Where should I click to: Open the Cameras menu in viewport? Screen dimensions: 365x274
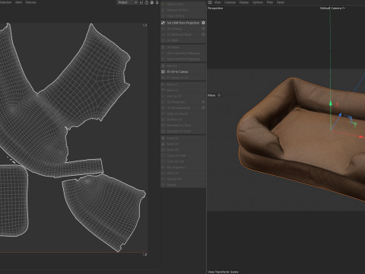click(x=230, y=2)
